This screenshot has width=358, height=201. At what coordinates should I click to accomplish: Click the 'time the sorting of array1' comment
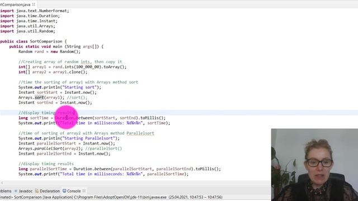(78, 82)
